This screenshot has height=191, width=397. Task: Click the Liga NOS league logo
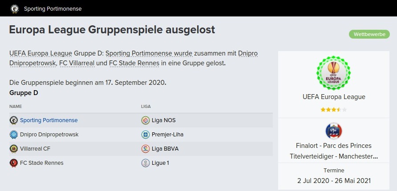pos(145,120)
